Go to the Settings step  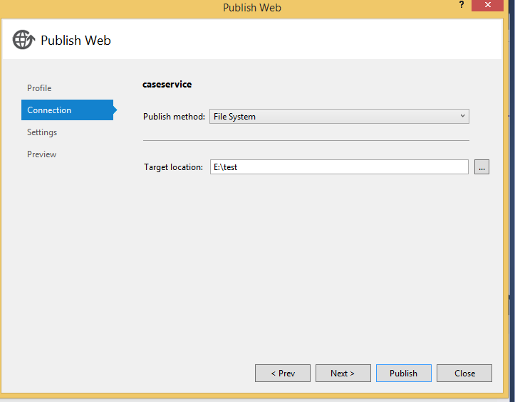(x=42, y=132)
